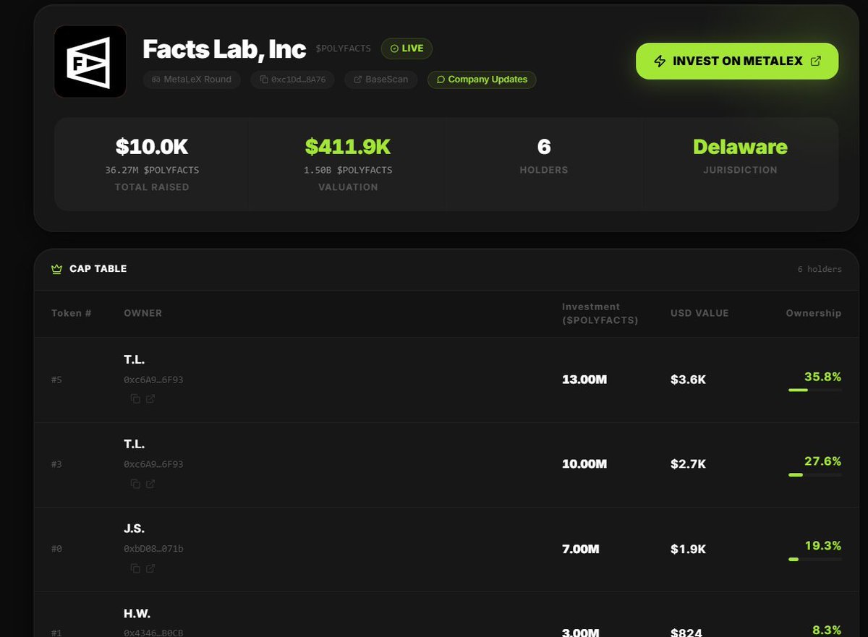This screenshot has width=868, height=637.
Task: Click the 35.8% ownership progress bar
Action: 814,390
